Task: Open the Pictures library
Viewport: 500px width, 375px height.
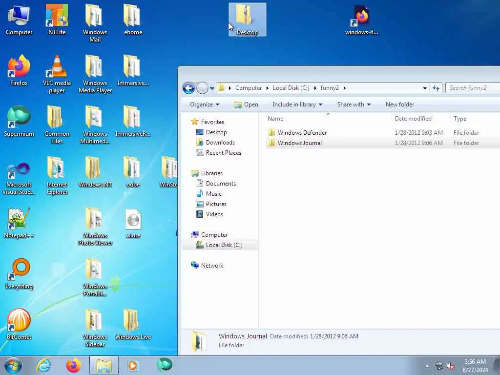Action: [211, 204]
